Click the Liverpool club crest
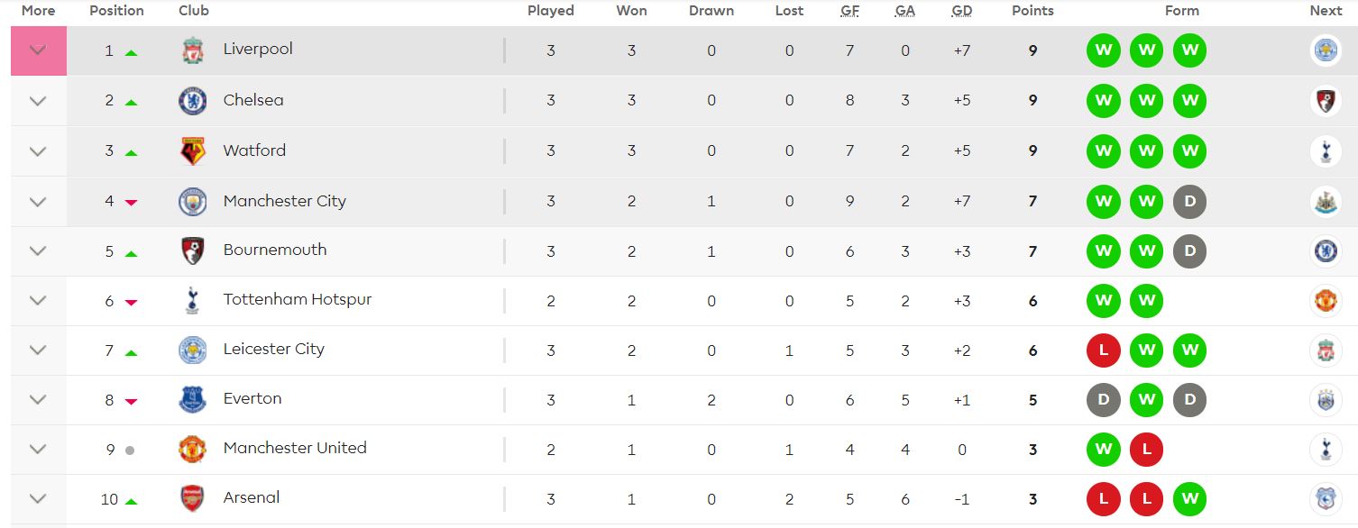 point(192,50)
